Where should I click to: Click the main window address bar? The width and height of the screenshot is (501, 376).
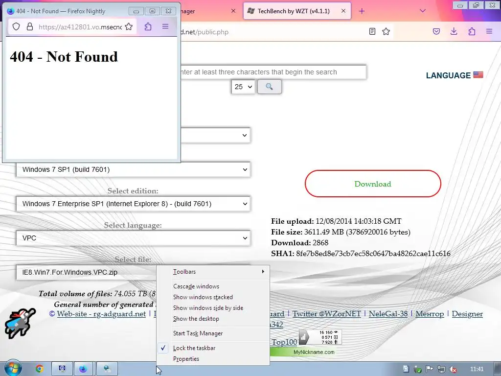point(272,32)
